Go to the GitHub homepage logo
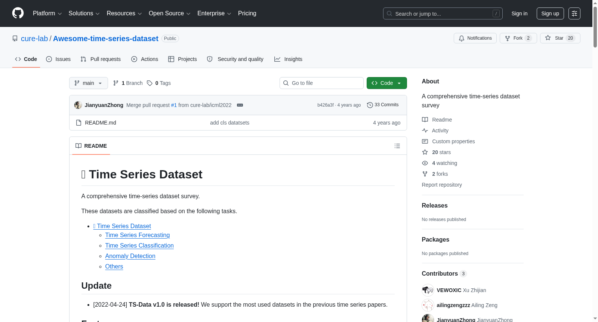Viewport: 598px width, 322px height. pyautogui.click(x=18, y=13)
